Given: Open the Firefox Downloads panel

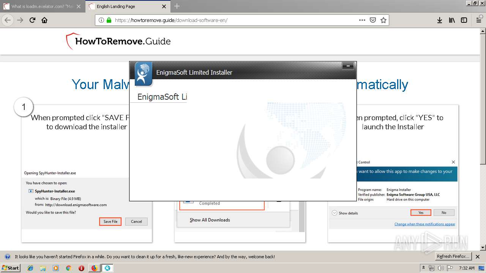Looking at the screenshot, I should (x=440, y=20).
